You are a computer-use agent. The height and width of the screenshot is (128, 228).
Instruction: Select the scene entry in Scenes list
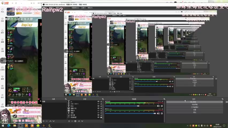pos(54,102)
